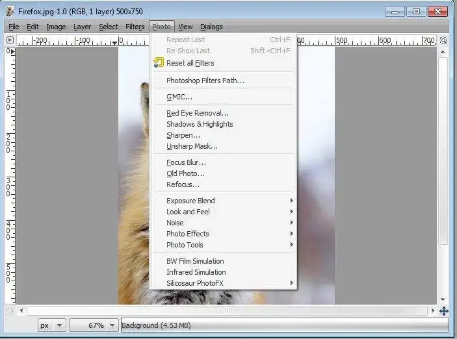Screen dimensions: 457x339
Task: Open the Dialogs menu
Action: pyautogui.click(x=211, y=27)
